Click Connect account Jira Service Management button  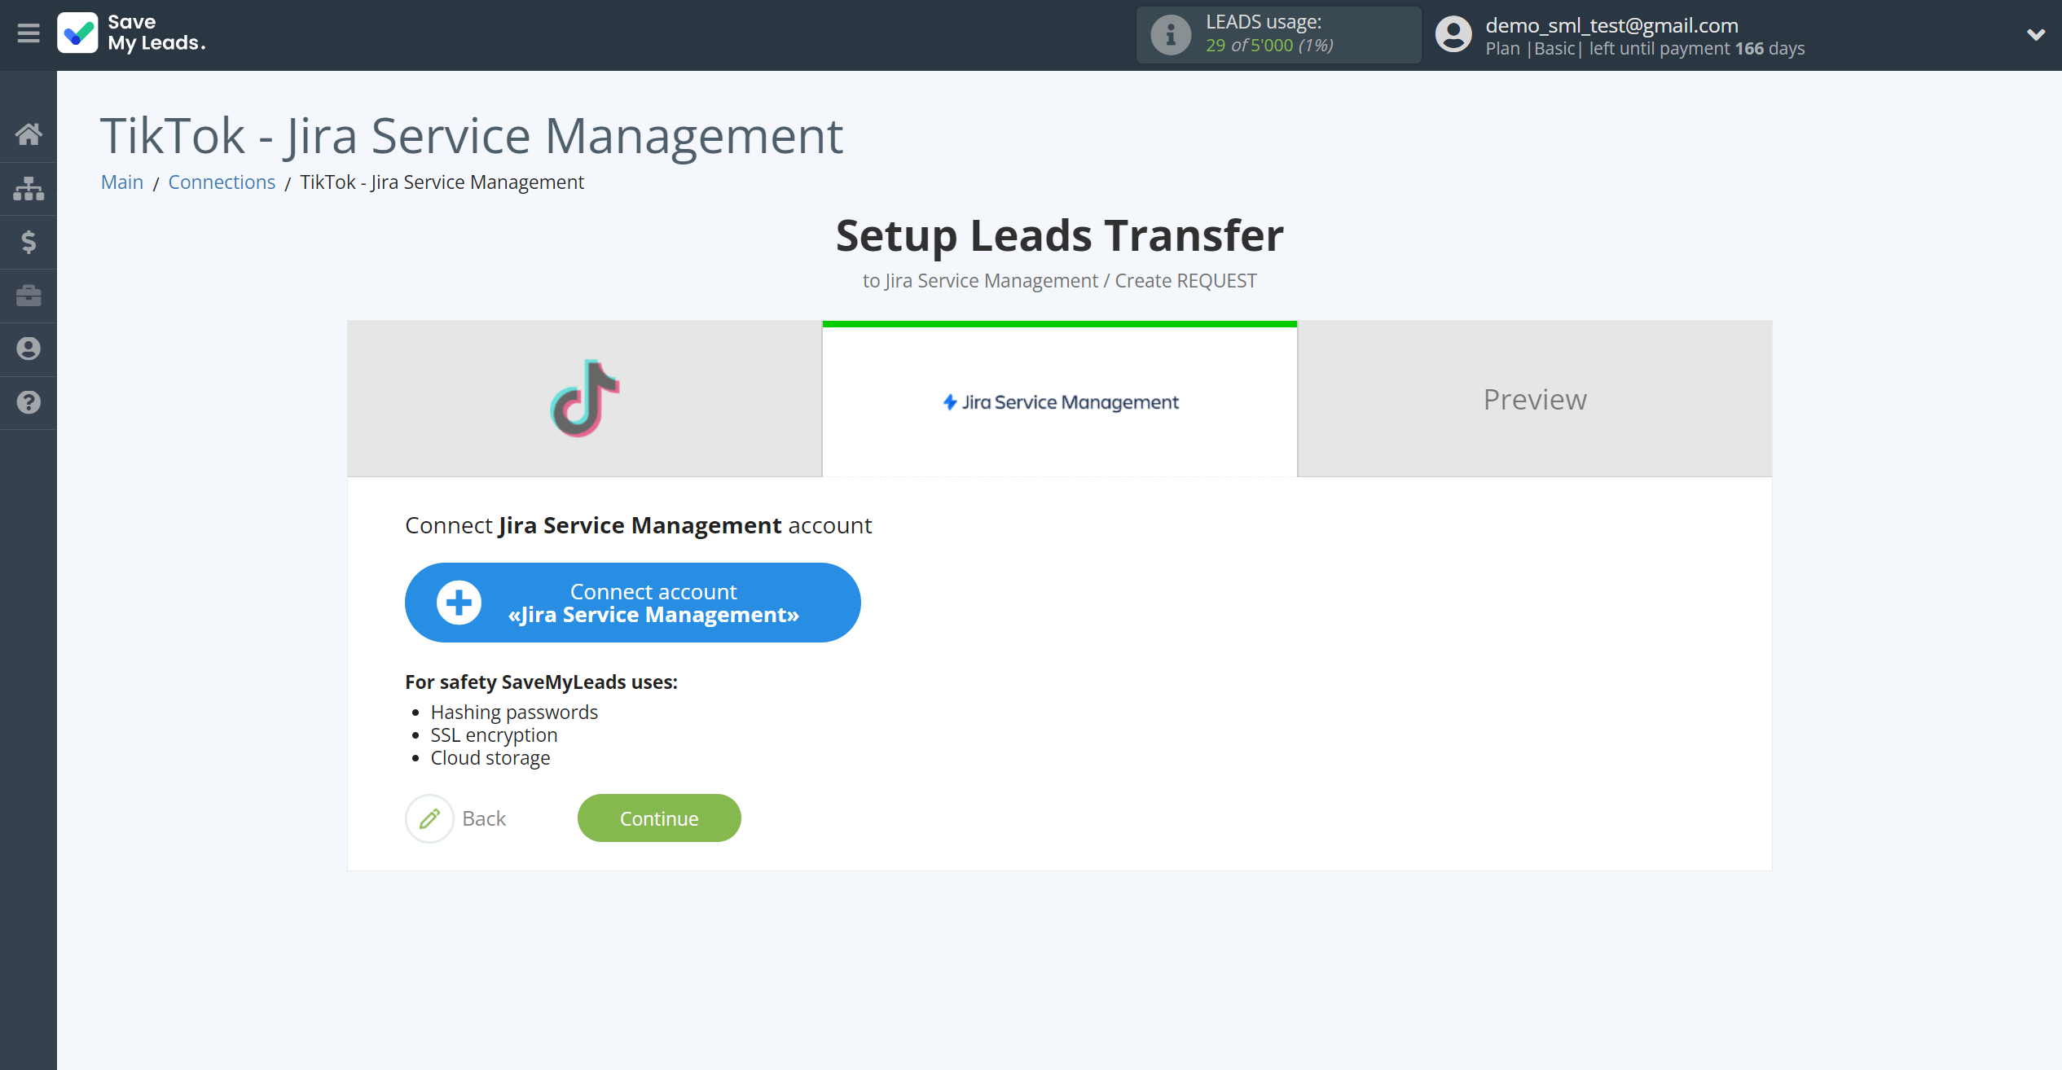pos(633,603)
